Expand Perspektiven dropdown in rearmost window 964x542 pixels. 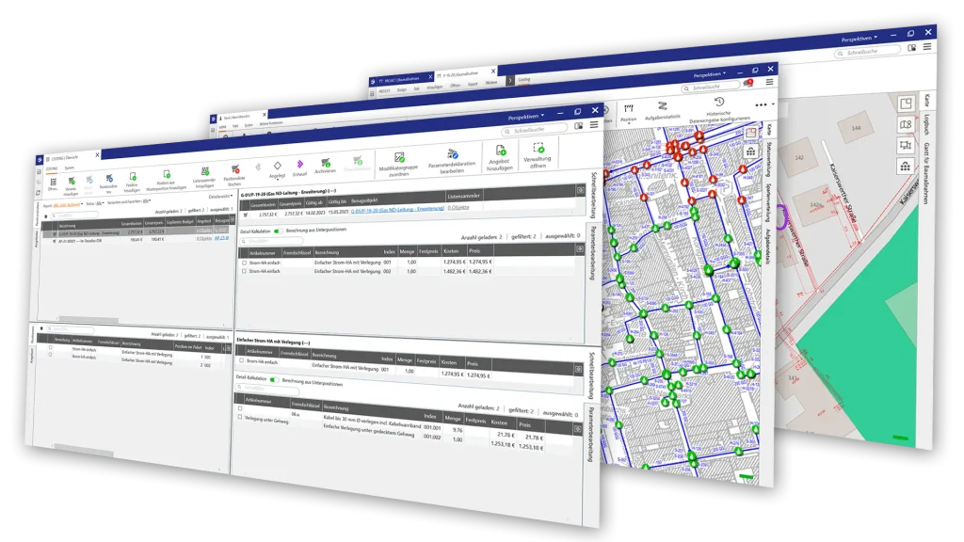coord(859,38)
